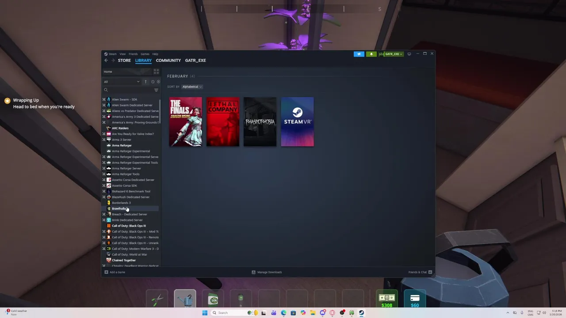566x318 pixels.
Task: Open the Lethal Company game cover
Action: pyautogui.click(x=223, y=121)
